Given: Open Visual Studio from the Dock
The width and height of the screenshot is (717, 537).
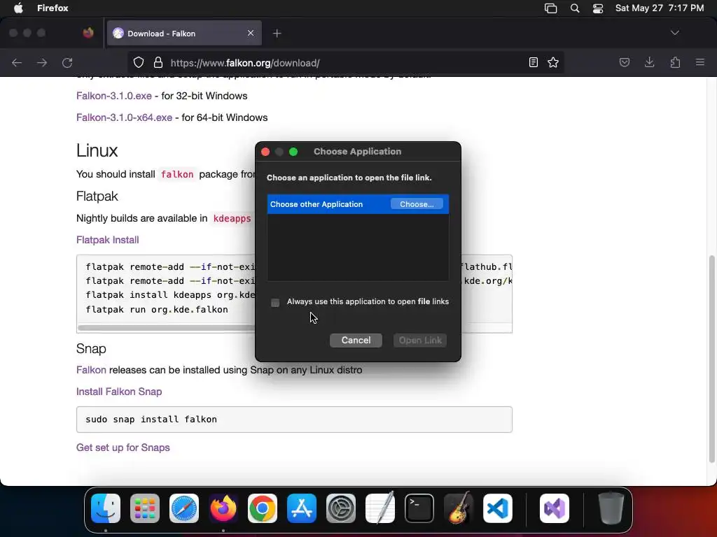Looking at the screenshot, I should 555,508.
